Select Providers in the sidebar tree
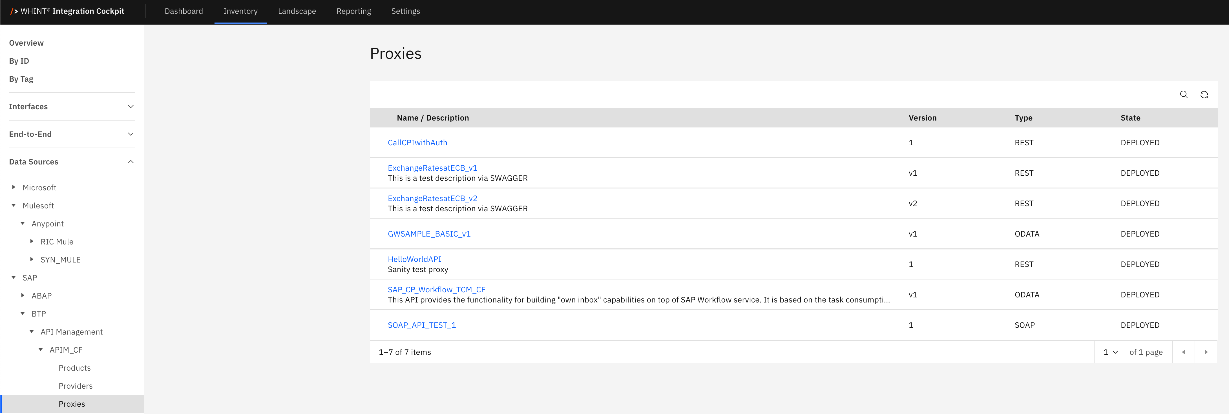This screenshot has width=1229, height=414. (75, 386)
